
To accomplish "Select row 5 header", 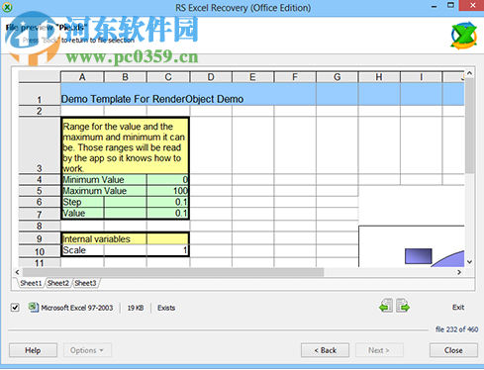I will tap(40, 191).
